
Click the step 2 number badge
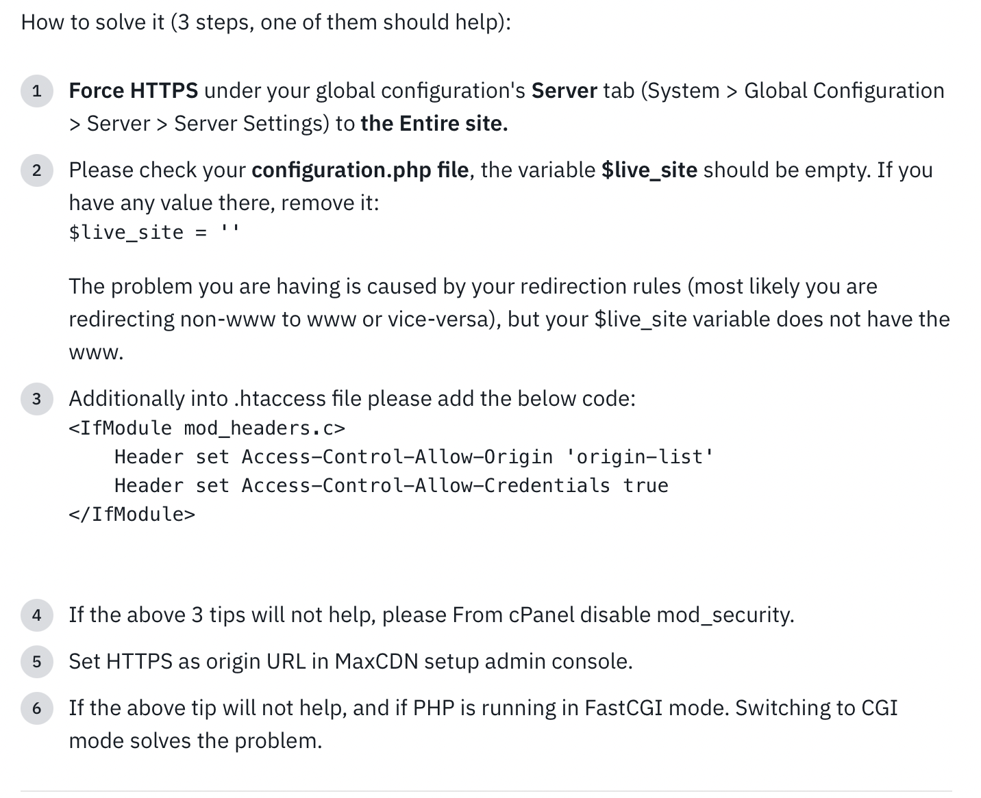37,170
